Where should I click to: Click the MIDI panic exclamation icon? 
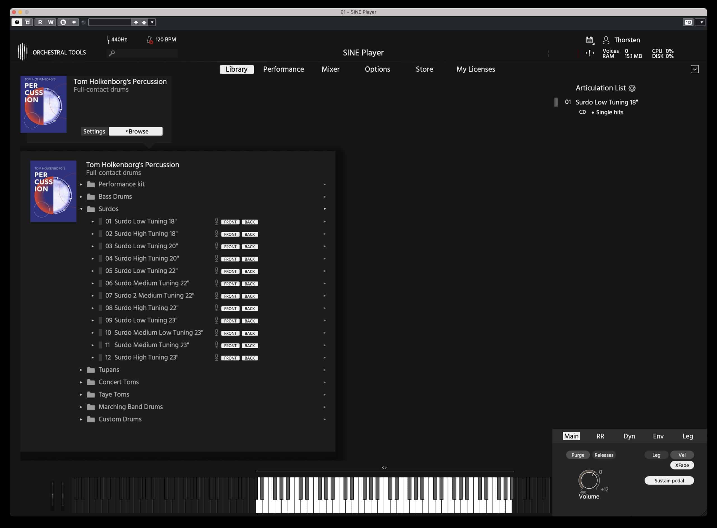tap(590, 53)
